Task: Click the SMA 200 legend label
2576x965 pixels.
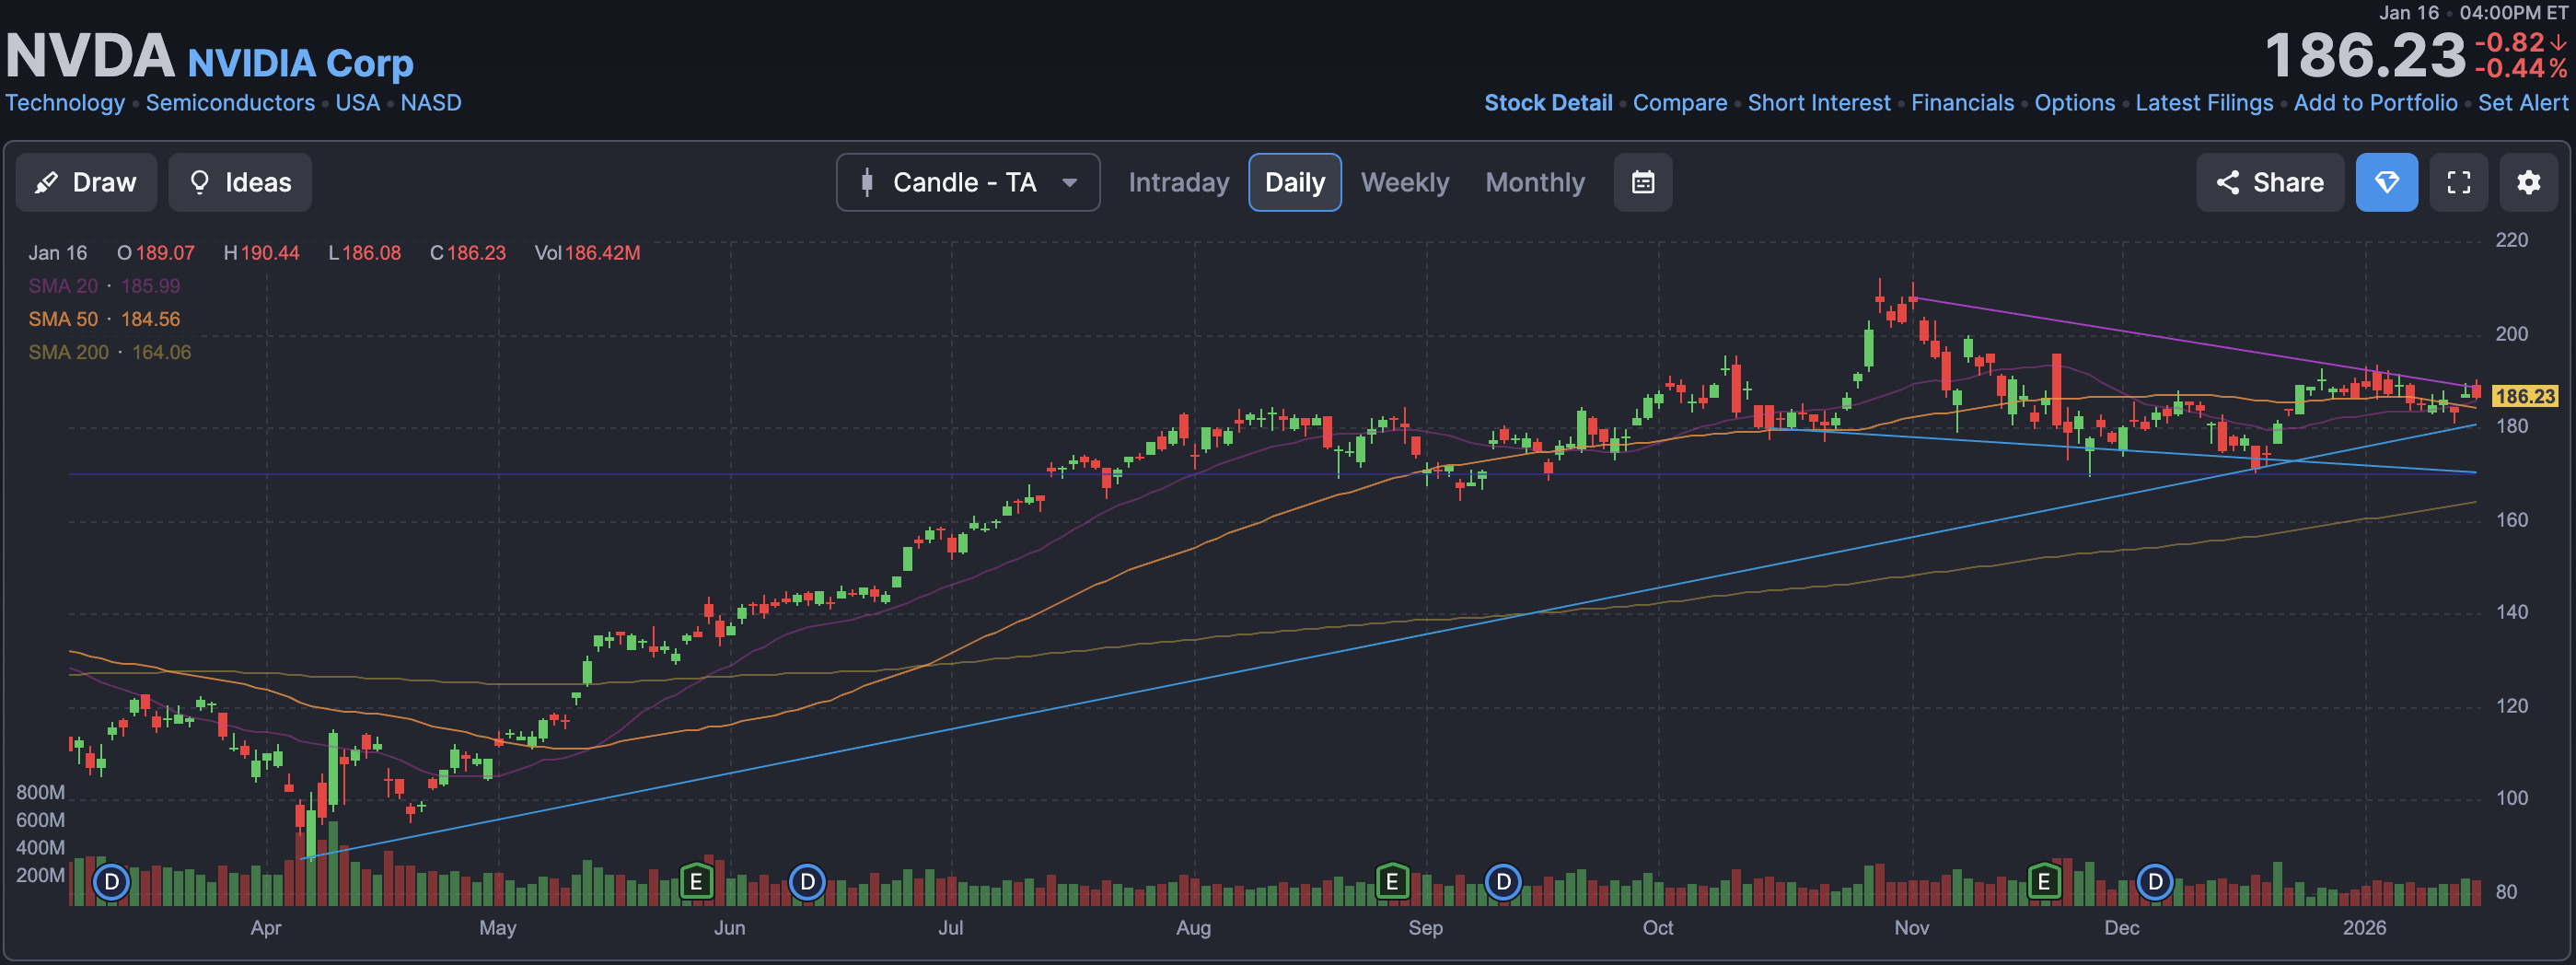Action: [68, 352]
